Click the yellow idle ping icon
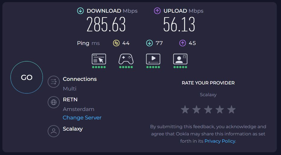Viewport: 281px width, 155px height. 116,43
